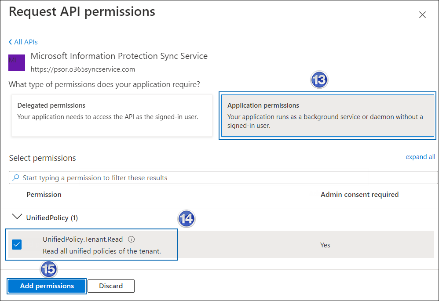Collapse the UnifiedPolicy (1) permission group
Image resolution: width=439 pixels, height=301 pixels.
click(17, 216)
